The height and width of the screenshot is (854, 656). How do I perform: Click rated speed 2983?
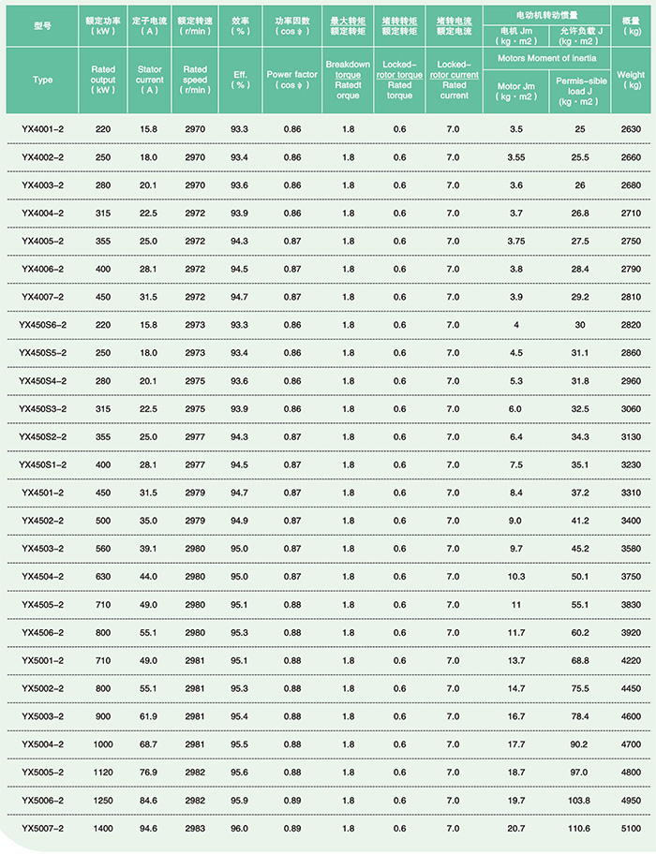click(x=195, y=829)
